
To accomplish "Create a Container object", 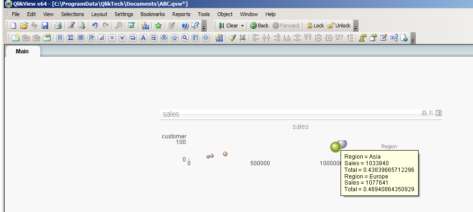I will (195, 38).
